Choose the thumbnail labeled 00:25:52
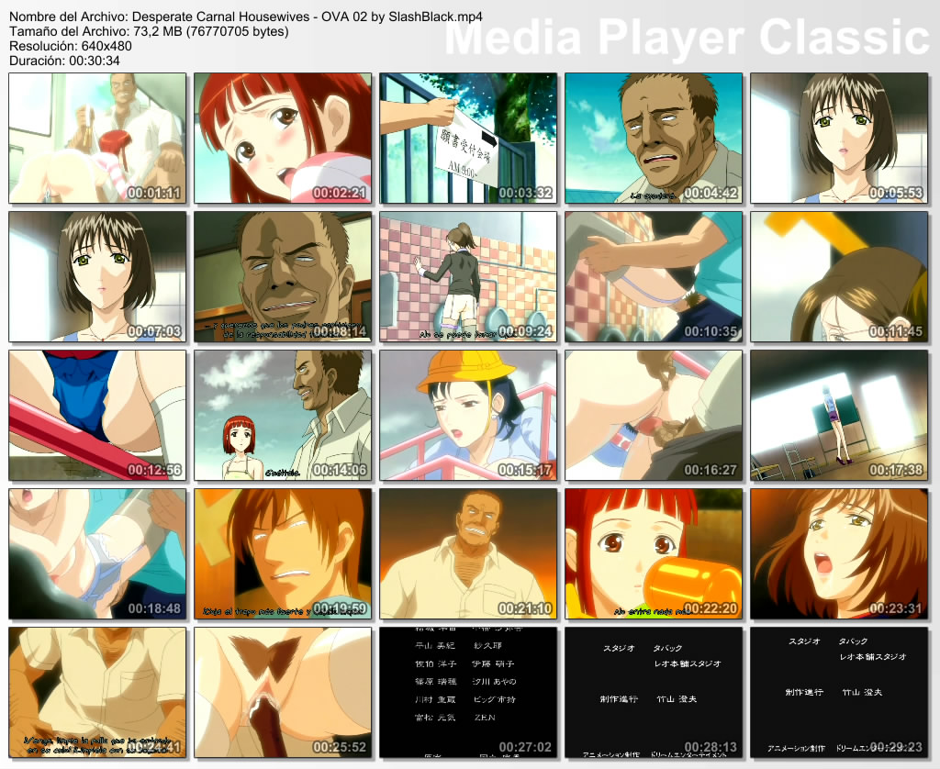Screen dimensions: 940x769 [283, 692]
